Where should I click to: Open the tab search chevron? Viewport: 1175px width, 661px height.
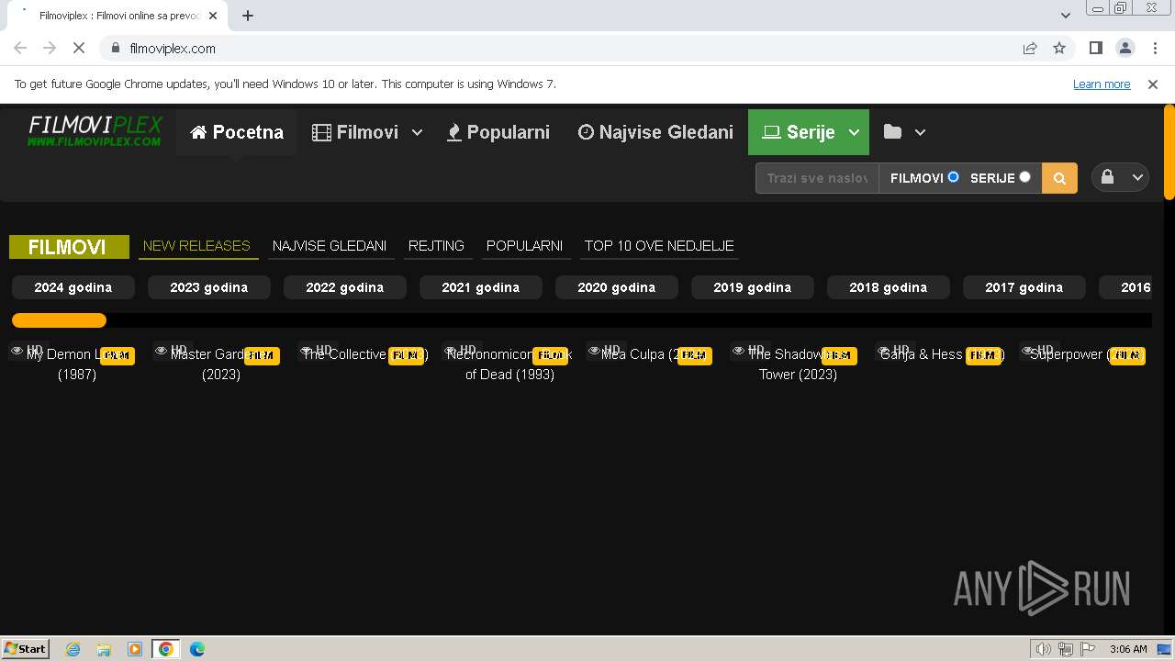pos(1065,16)
